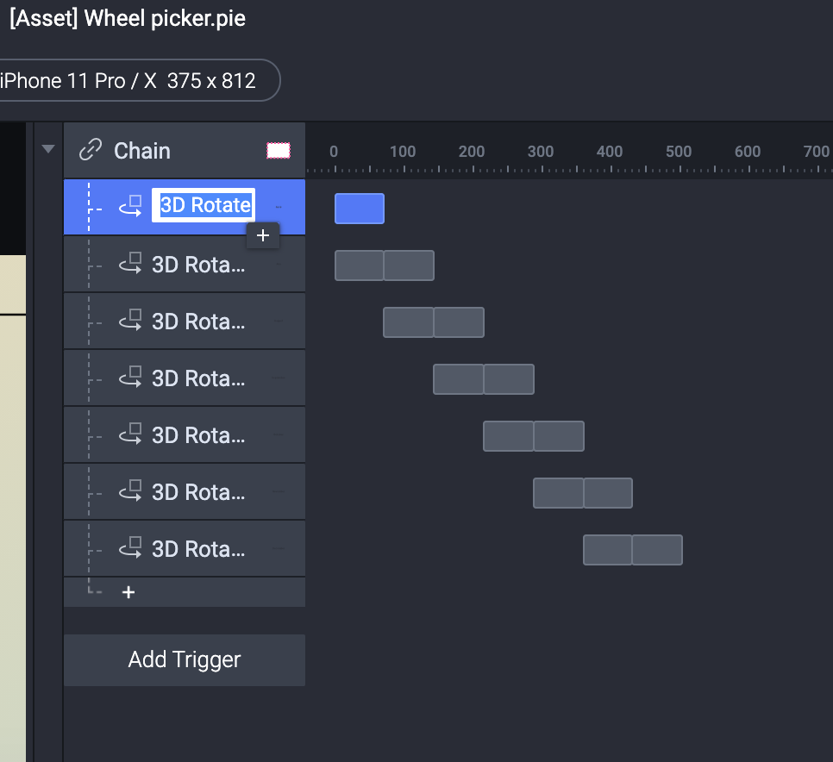This screenshot has height=762, width=833.
Task: Click the sixth row's 3D Rotate icon
Action: coord(130,491)
